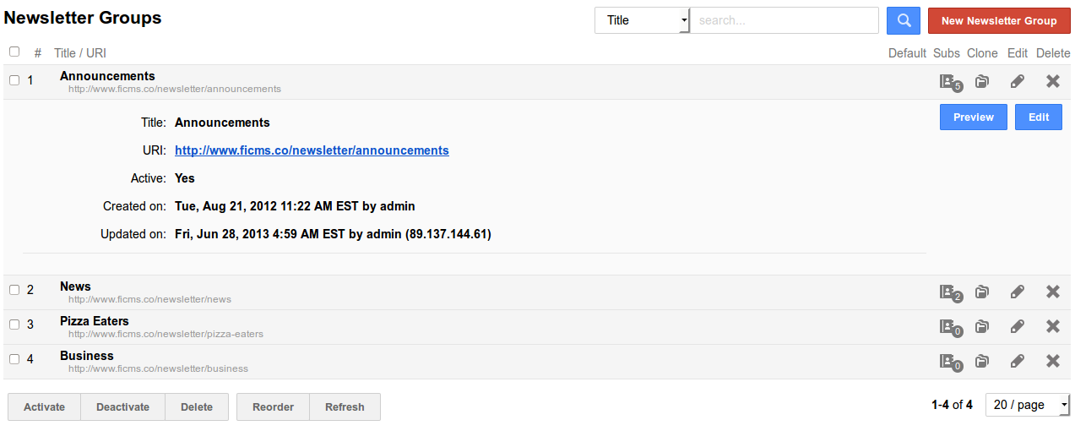This screenshot has width=1075, height=431.
Task: Clone the Announcements newsletter group
Action: point(982,82)
